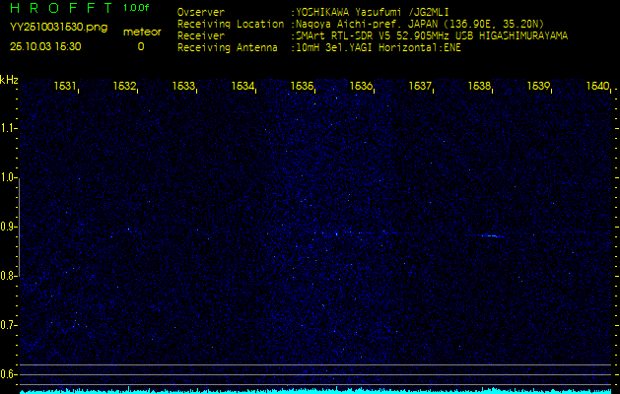Click the 1634 time axis label
This screenshot has height=394, width=620.
click(x=242, y=86)
